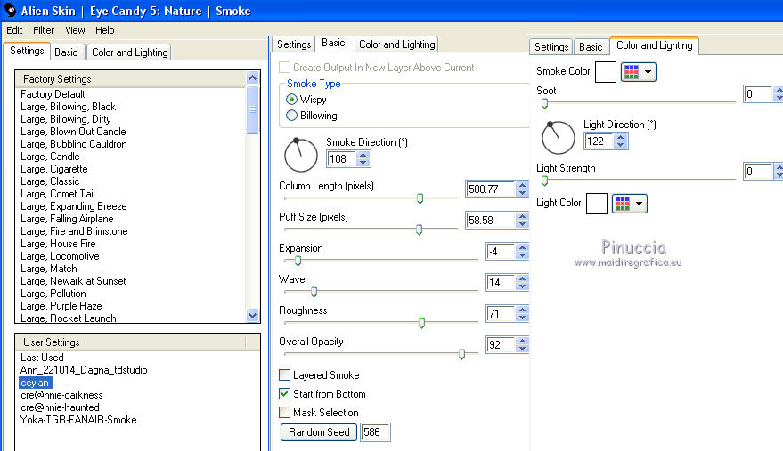Click the Random Seed value field 586

click(375, 432)
